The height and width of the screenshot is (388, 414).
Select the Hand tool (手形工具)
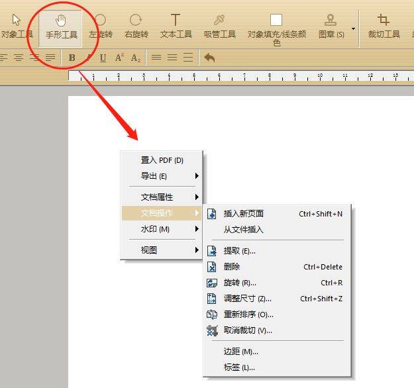click(x=61, y=28)
